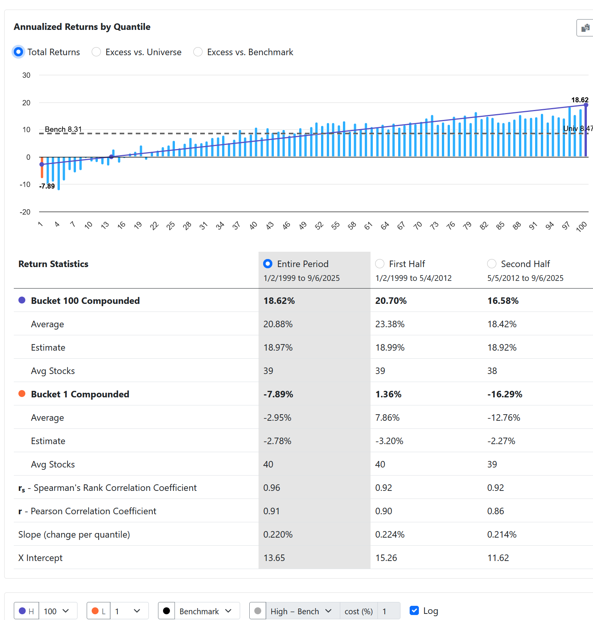Uncheck the Log checkbox
This screenshot has width=593, height=620.
click(x=414, y=610)
